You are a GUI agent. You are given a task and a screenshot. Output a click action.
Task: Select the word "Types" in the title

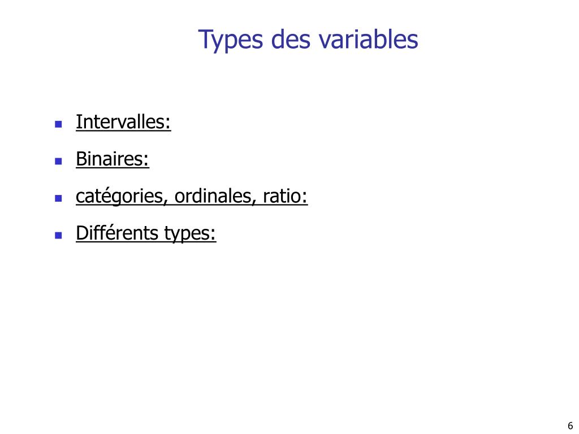coord(231,41)
